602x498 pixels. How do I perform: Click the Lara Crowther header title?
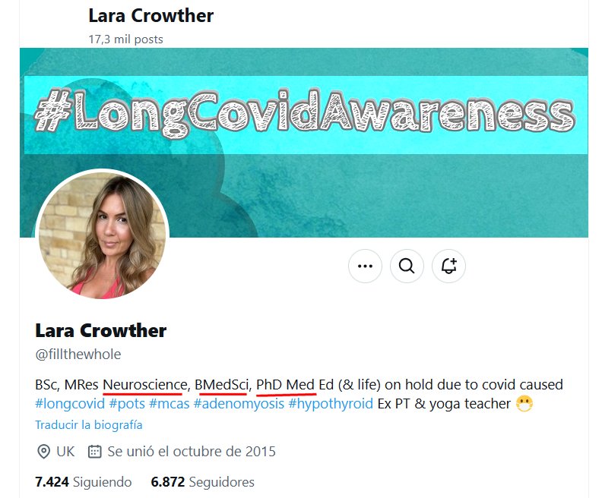point(151,16)
